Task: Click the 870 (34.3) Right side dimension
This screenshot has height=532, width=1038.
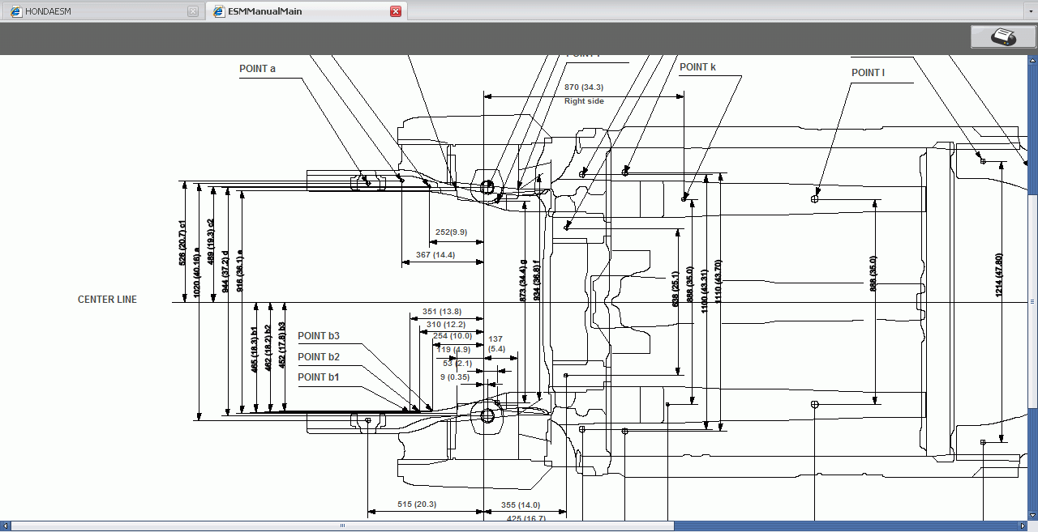Action: [584, 87]
